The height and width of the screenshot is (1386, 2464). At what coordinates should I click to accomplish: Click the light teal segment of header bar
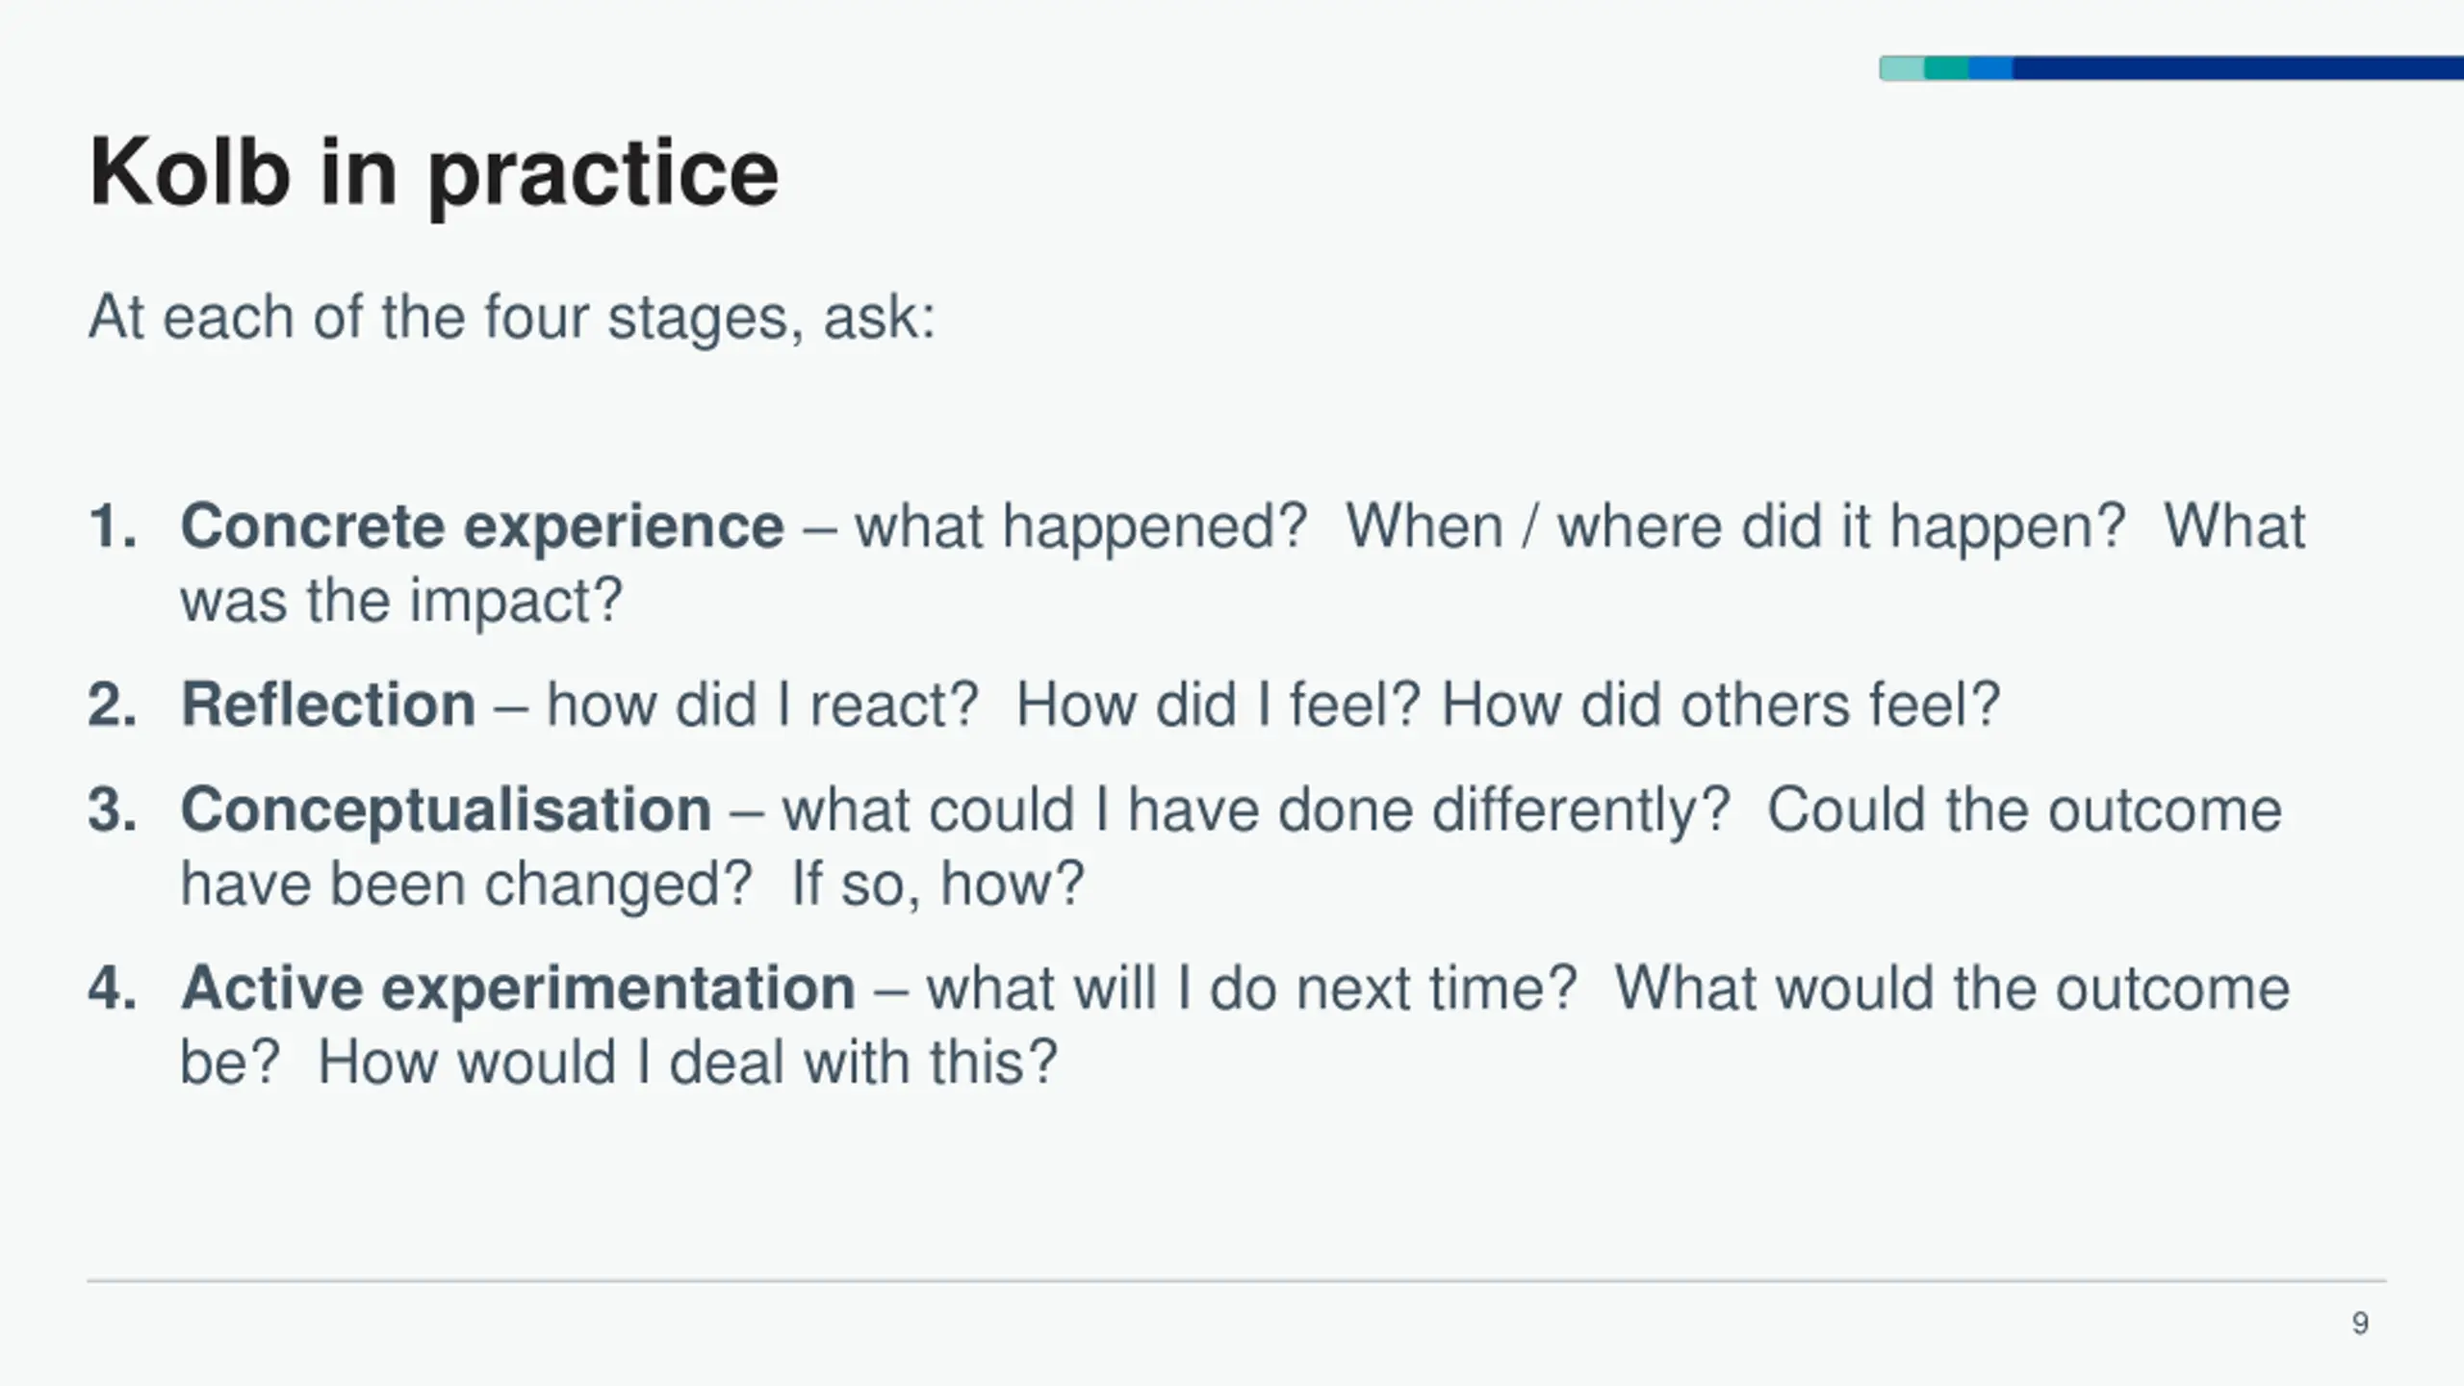1902,68
